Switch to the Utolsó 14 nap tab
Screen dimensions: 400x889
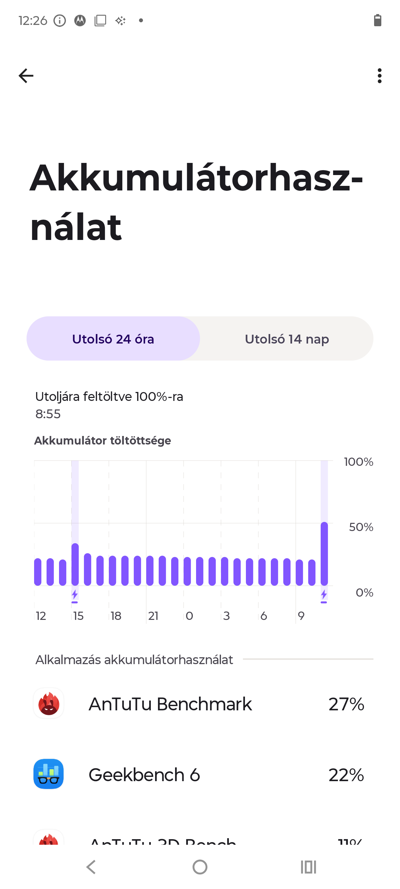[x=287, y=339]
